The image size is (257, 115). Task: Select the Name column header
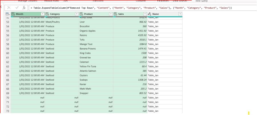coord(165,14)
